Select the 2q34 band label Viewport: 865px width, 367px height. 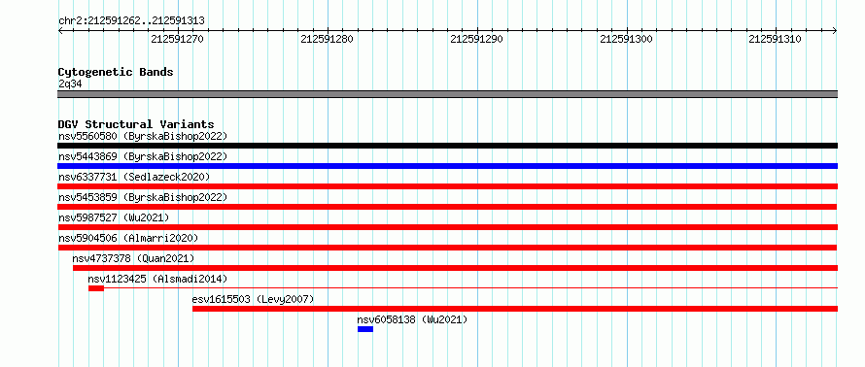[70, 83]
